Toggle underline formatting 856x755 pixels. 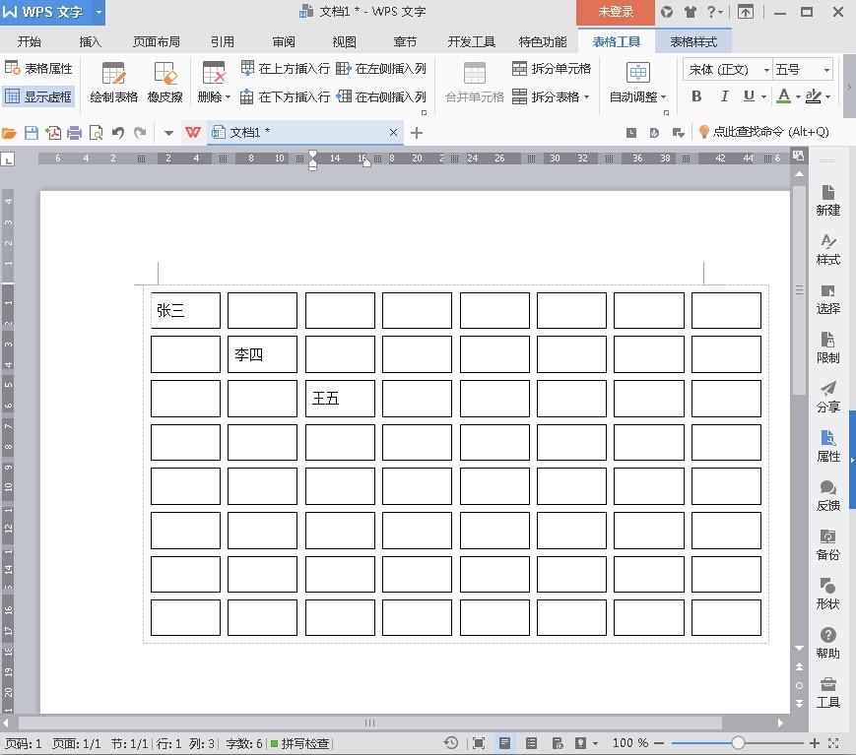point(749,96)
